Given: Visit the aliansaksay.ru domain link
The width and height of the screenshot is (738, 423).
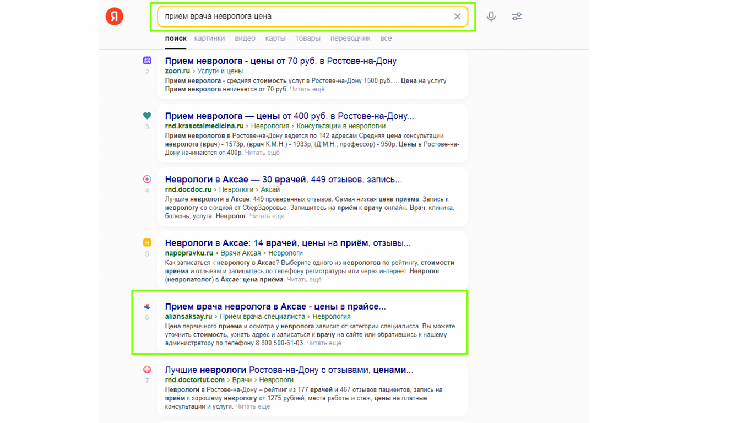Looking at the screenshot, I should coord(188,317).
